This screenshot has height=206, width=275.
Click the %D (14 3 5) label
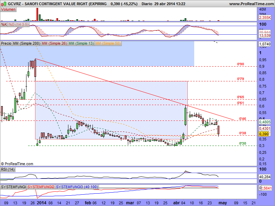(x=19, y=24)
